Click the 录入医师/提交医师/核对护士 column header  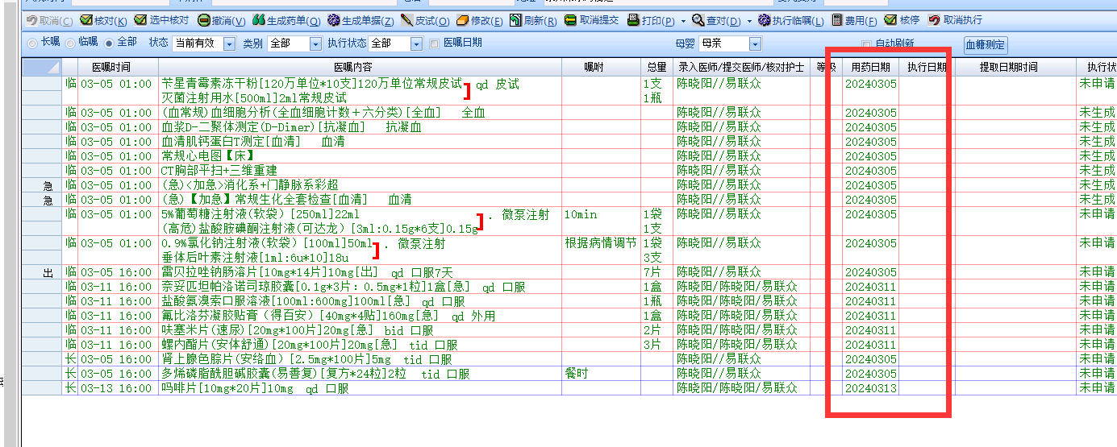tap(741, 68)
